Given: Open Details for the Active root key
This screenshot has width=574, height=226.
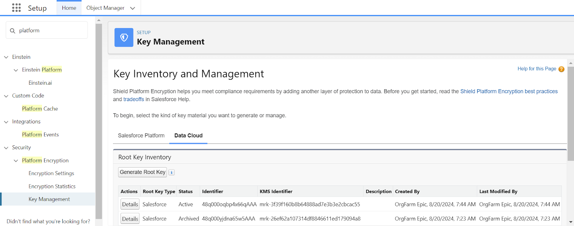Looking at the screenshot, I should [x=130, y=204].
